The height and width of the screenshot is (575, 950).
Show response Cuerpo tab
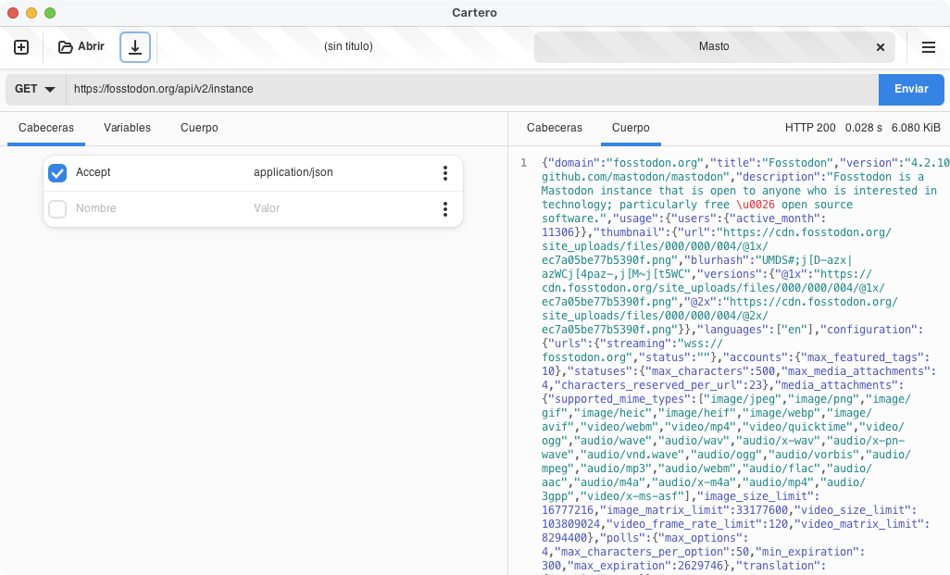click(x=631, y=128)
